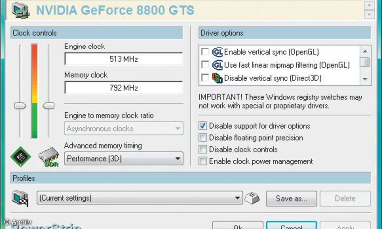Image resolution: width=382 pixels, height=229 pixels.
Task: Click the profile monitor icon with checkered flag
Action: tap(20, 198)
